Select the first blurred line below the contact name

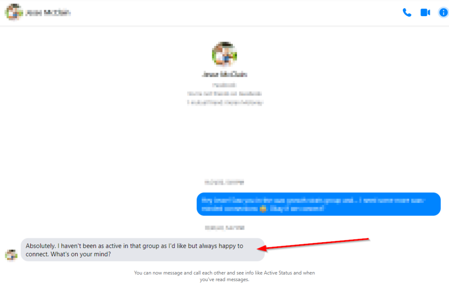(224, 85)
